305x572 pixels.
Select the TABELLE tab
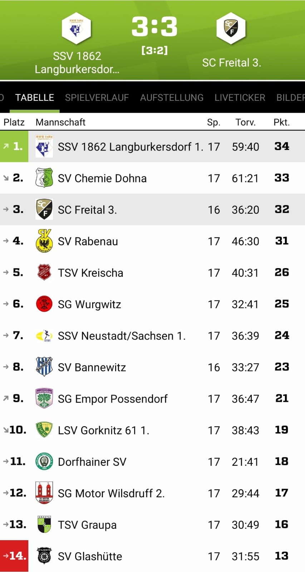point(35,98)
